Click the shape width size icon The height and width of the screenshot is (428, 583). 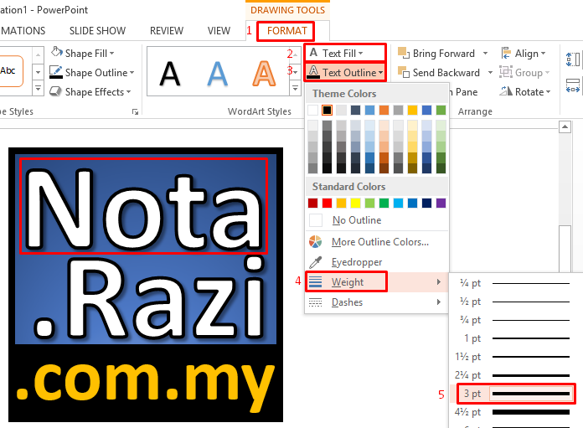pyautogui.click(x=573, y=85)
